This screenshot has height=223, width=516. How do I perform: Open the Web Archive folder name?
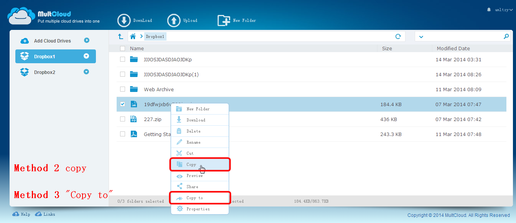159,89
